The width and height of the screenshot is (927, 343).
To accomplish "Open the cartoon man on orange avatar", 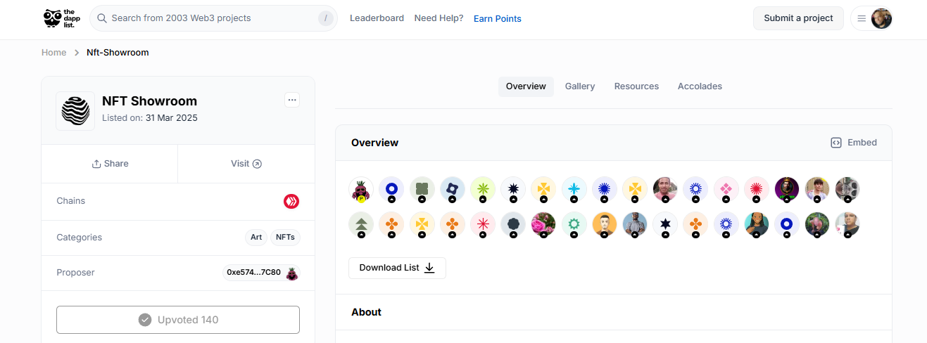I will tap(605, 225).
